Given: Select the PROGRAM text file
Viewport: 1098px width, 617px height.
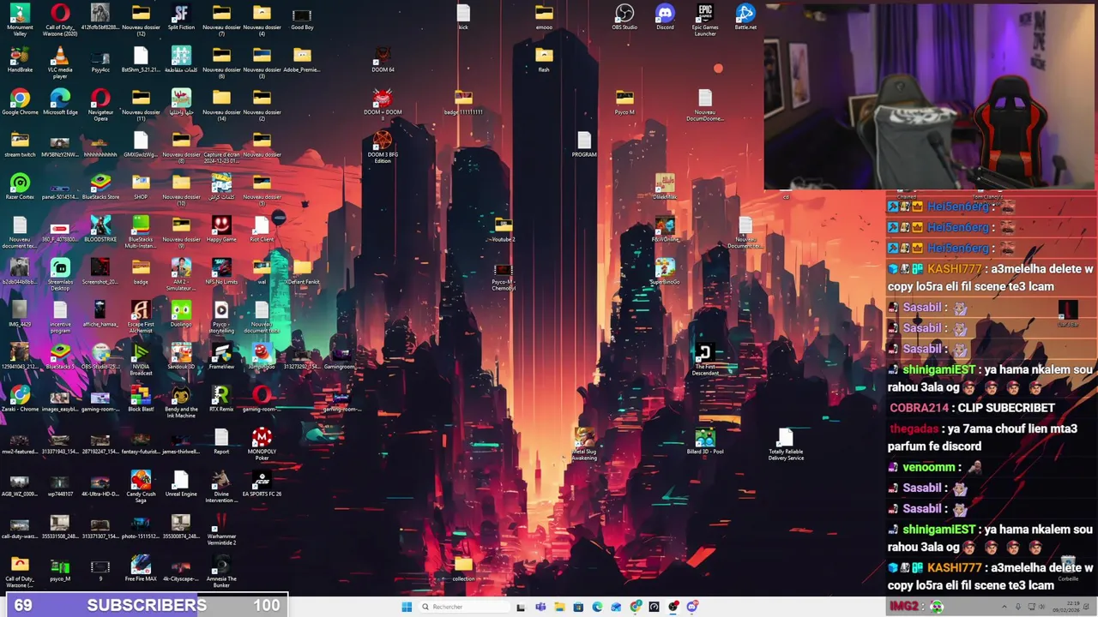Looking at the screenshot, I should (584, 144).
